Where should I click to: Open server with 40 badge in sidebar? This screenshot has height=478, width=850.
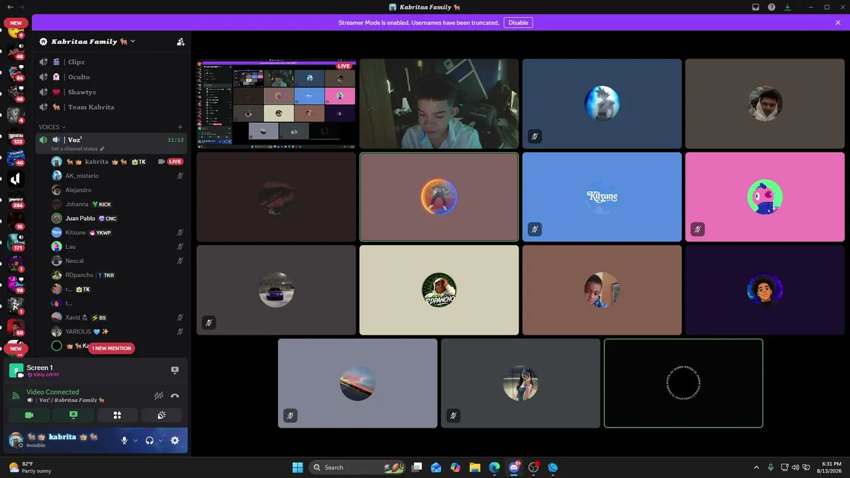tap(16, 157)
